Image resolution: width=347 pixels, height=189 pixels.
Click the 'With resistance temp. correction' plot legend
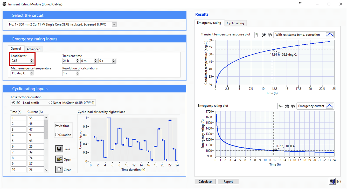point(301,35)
